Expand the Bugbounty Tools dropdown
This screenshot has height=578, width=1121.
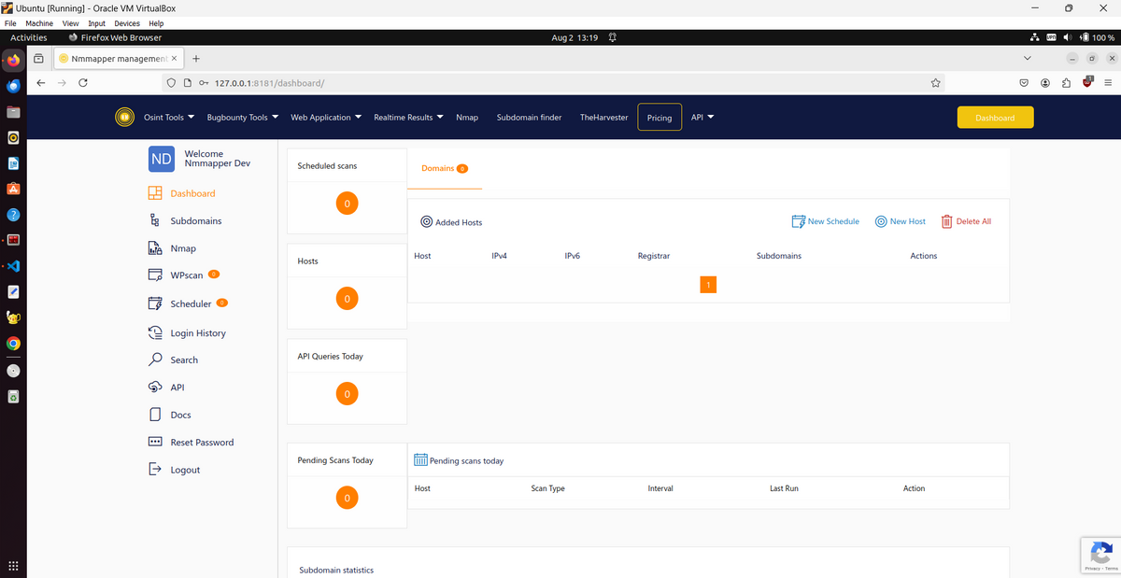coord(242,118)
